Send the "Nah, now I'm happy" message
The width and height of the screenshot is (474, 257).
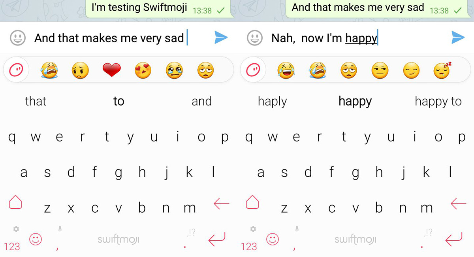click(x=458, y=38)
